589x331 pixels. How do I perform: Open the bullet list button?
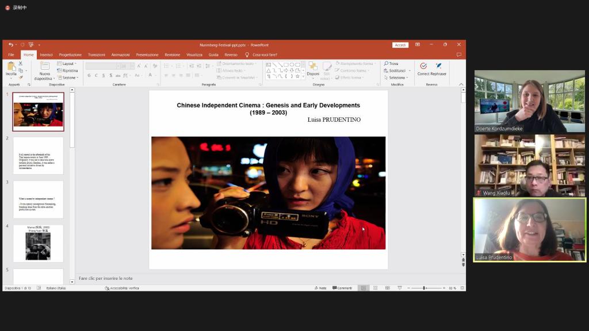pyautogui.click(x=166, y=66)
